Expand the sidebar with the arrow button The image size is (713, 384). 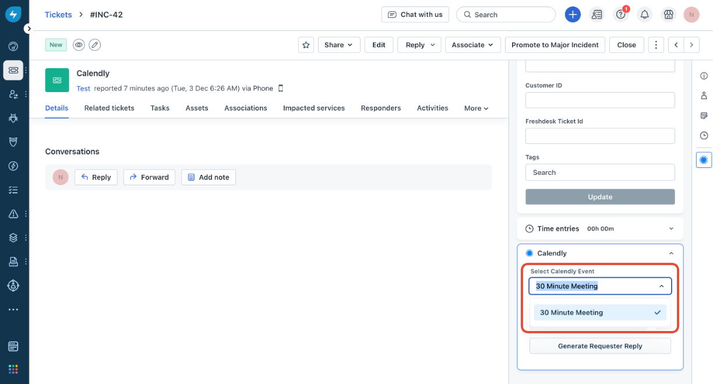[x=29, y=29]
